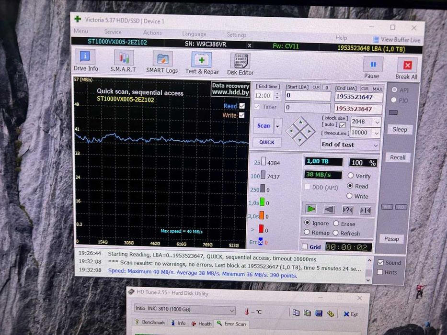The image size is (447, 335).
Task: Switch to HD Tune Benchmark tab
Action: (x=150, y=322)
